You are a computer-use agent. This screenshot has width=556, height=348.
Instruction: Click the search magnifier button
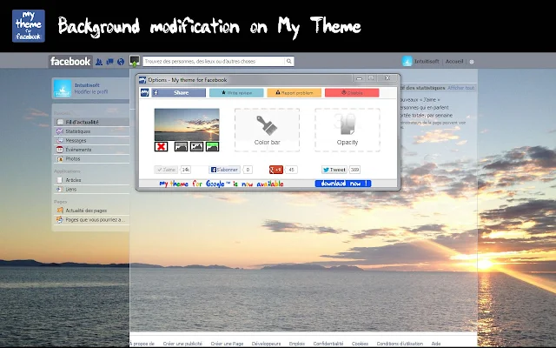[x=289, y=61]
